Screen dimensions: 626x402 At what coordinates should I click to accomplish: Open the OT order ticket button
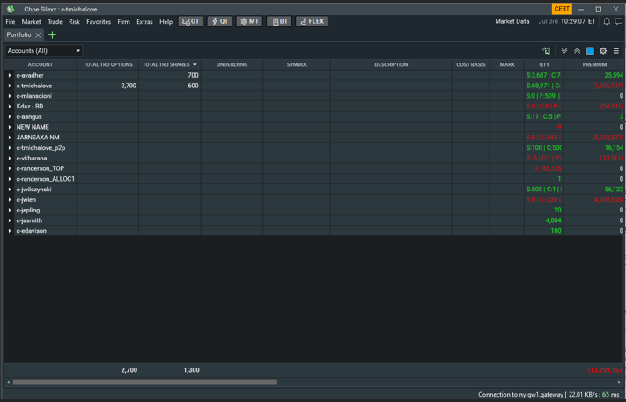pos(190,21)
